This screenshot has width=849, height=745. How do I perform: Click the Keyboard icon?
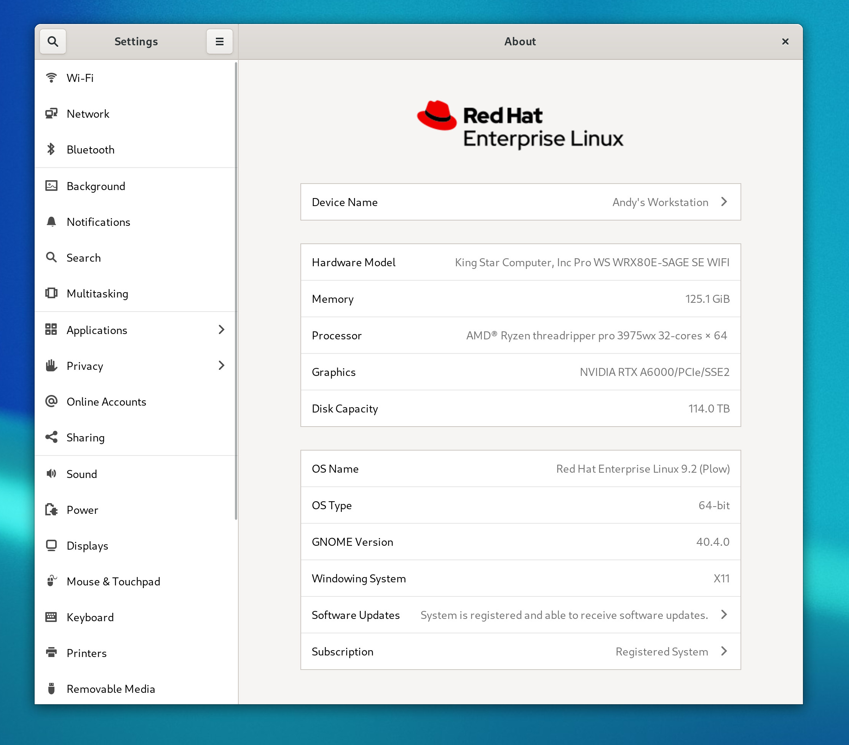click(51, 617)
